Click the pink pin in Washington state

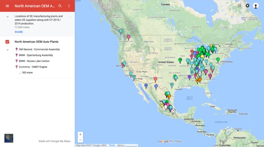click(x=128, y=37)
